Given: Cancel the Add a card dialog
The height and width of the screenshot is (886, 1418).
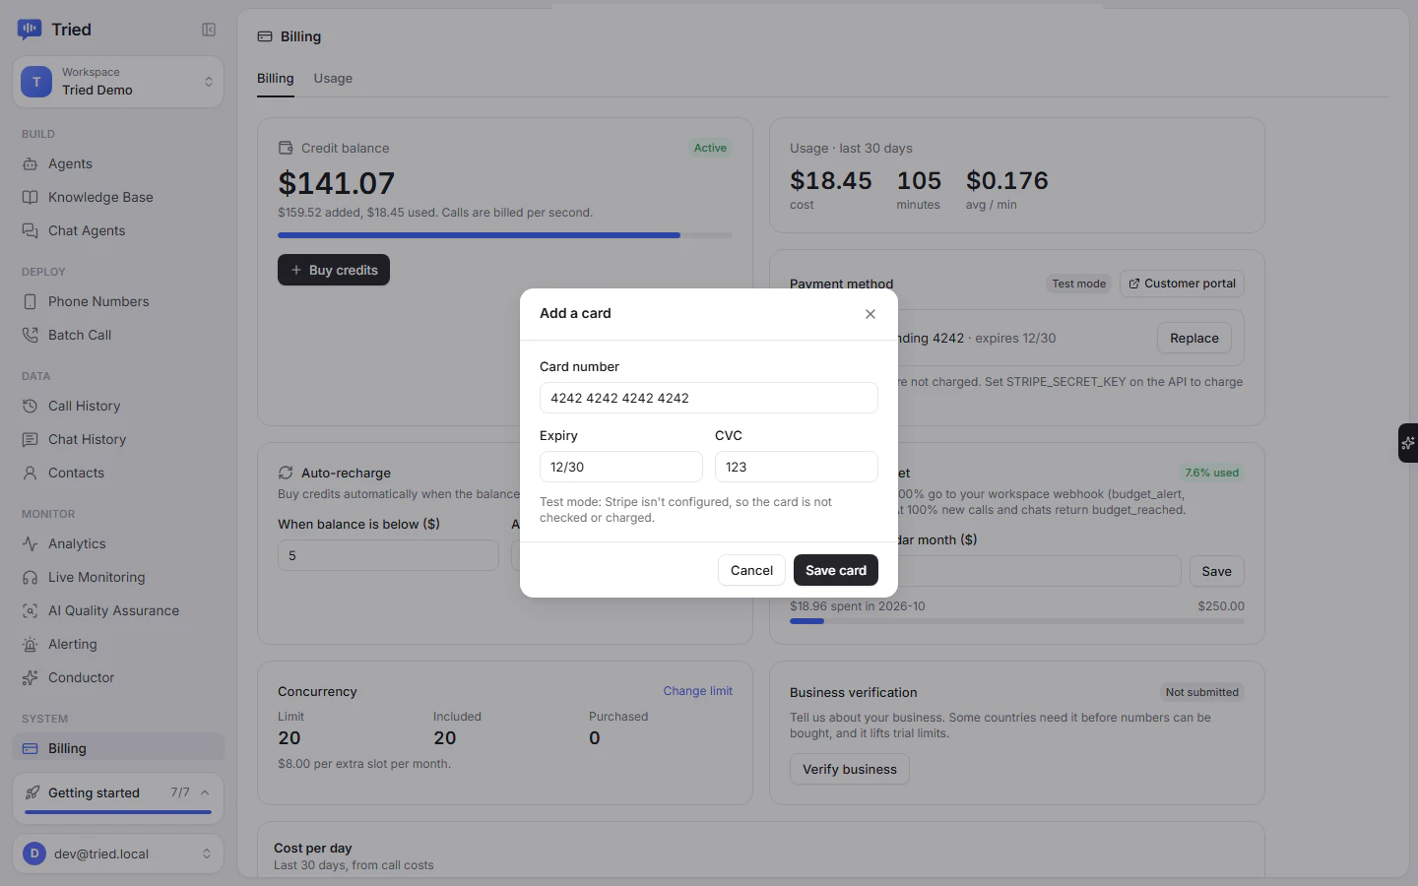Looking at the screenshot, I should [751, 571].
